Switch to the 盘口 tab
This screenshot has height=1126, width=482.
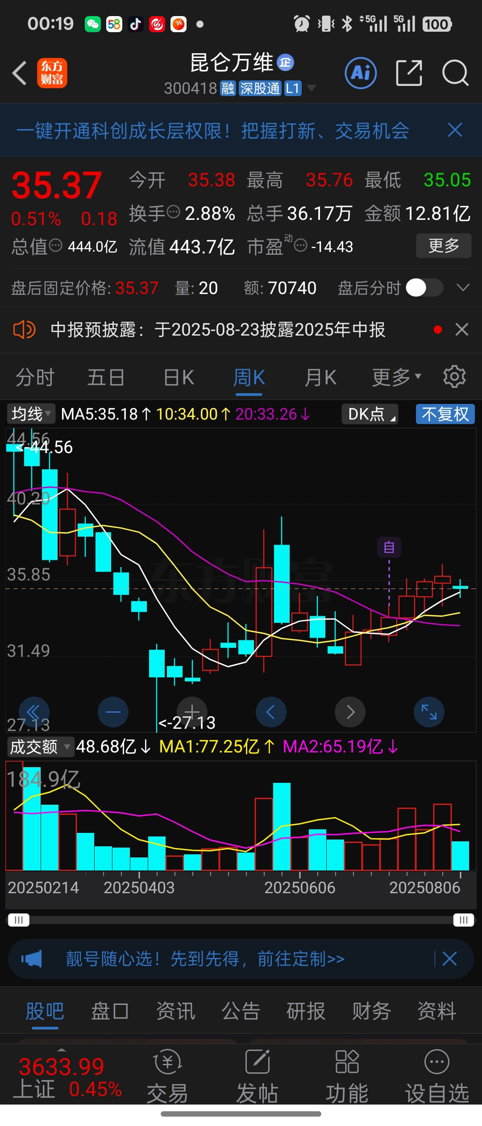(x=110, y=1011)
